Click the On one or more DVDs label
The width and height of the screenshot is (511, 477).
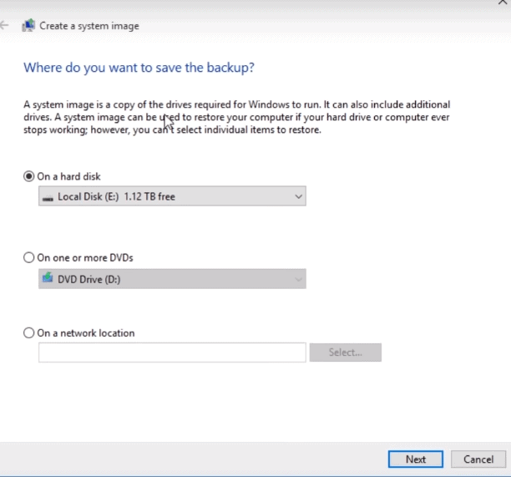click(85, 257)
